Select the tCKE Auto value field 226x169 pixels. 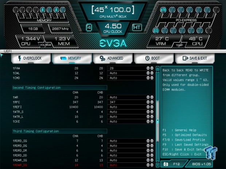pyautogui.click(x=130, y=121)
